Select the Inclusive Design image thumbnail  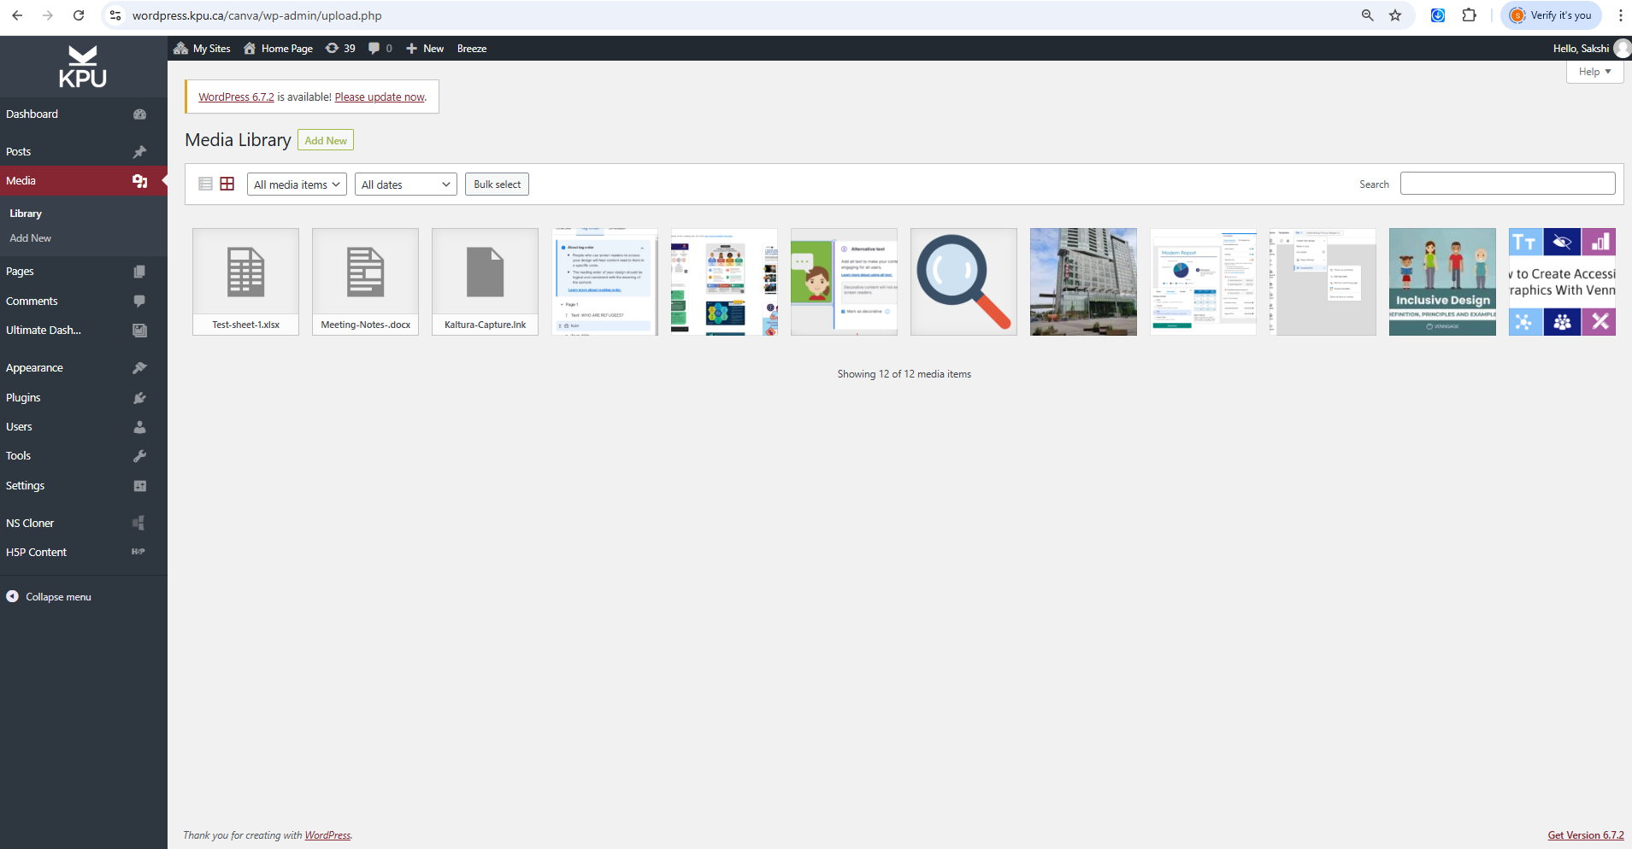click(1443, 282)
